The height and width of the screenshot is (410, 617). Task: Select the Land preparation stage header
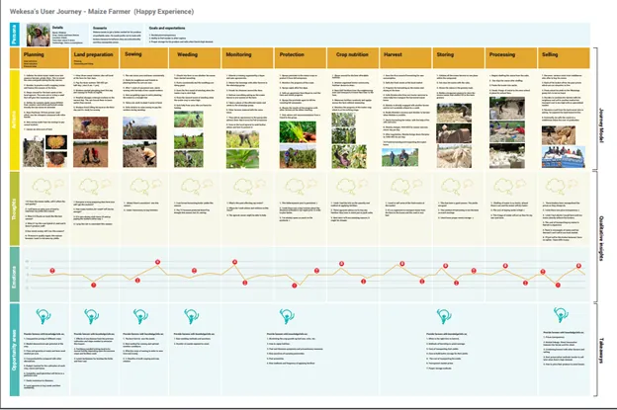click(95, 57)
